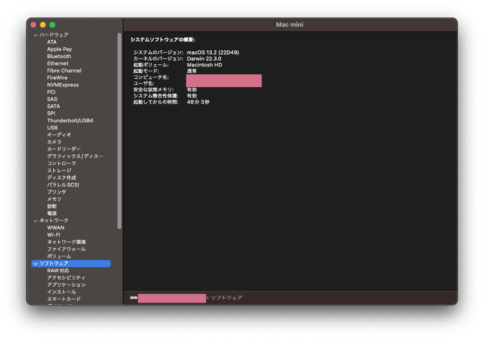Screen dimensions: 484x340
Task: Collapse the ネットワーク section chevron
Action: click(36, 221)
